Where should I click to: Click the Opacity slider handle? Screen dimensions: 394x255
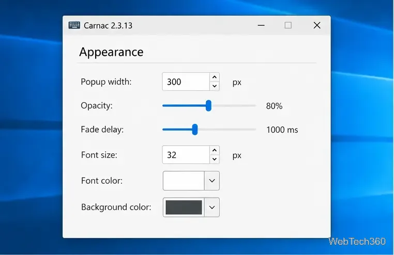coord(208,105)
